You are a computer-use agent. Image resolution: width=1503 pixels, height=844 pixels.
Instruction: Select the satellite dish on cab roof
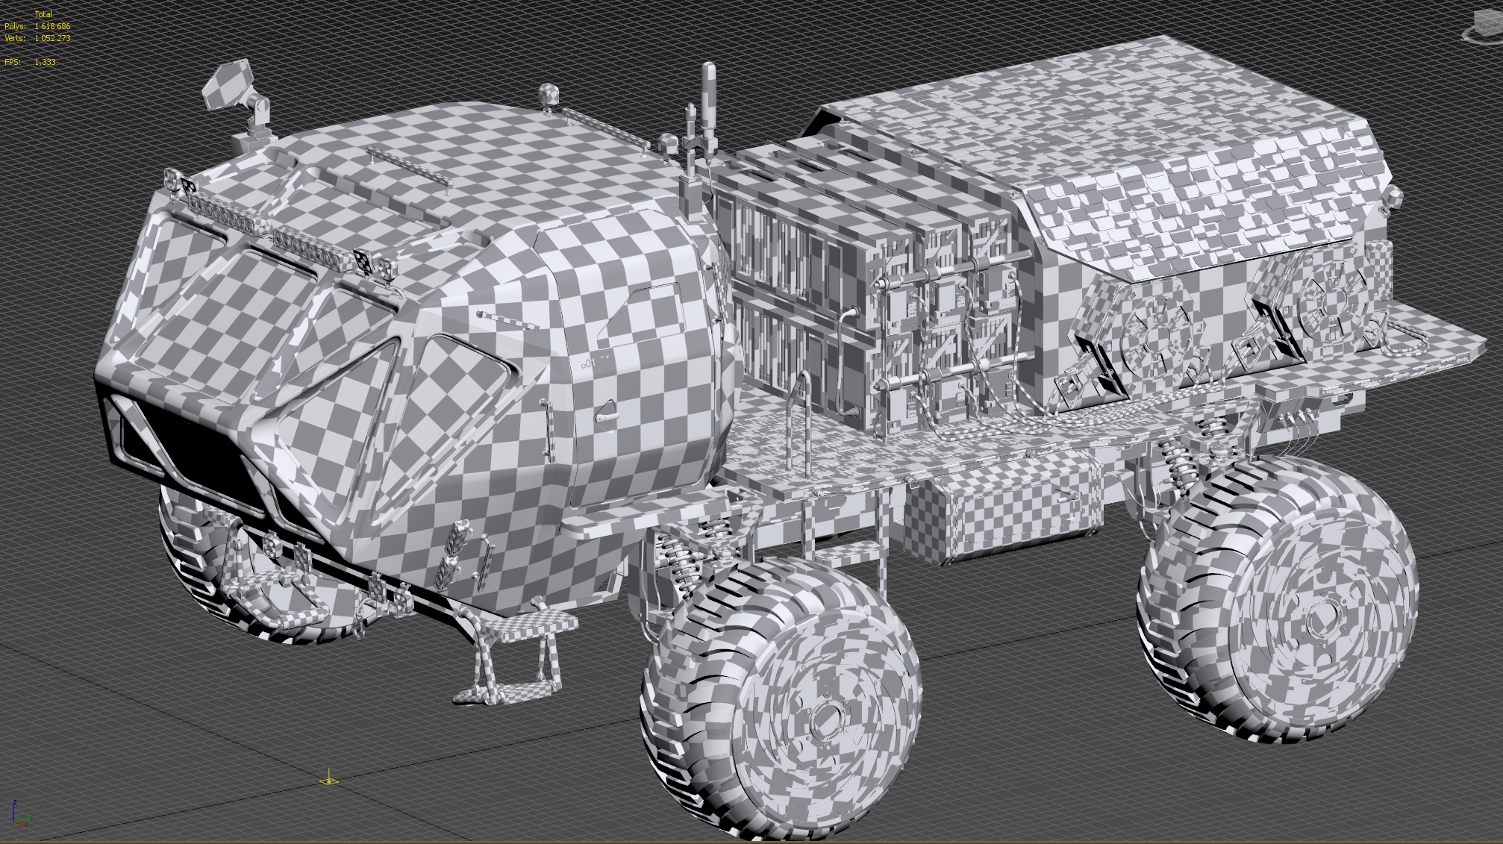[228, 84]
